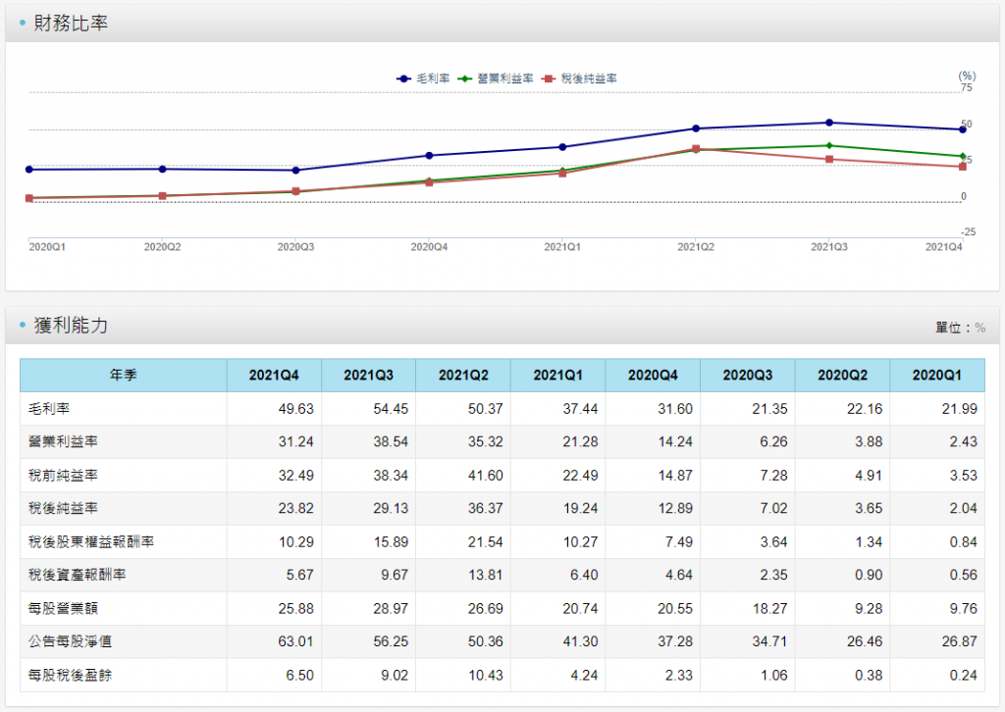Select the 2021Q4 table column header

click(274, 375)
